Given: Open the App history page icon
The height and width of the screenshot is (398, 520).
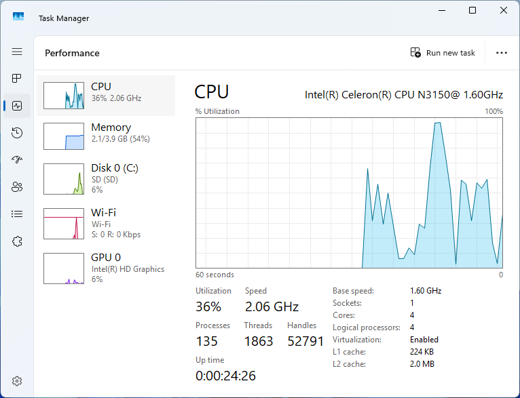Looking at the screenshot, I should (17, 133).
